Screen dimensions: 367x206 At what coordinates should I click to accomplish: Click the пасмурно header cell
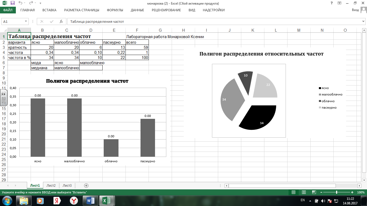coord(114,42)
